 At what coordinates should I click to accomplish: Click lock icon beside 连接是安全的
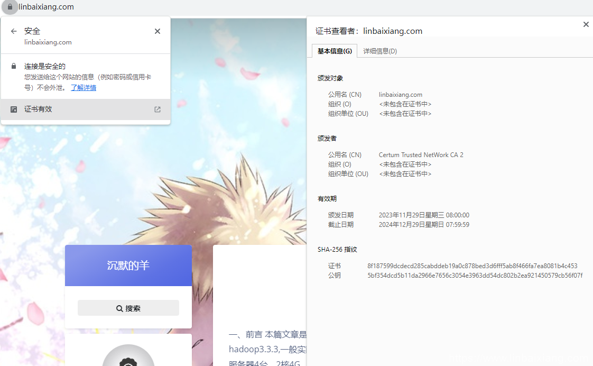coord(14,66)
